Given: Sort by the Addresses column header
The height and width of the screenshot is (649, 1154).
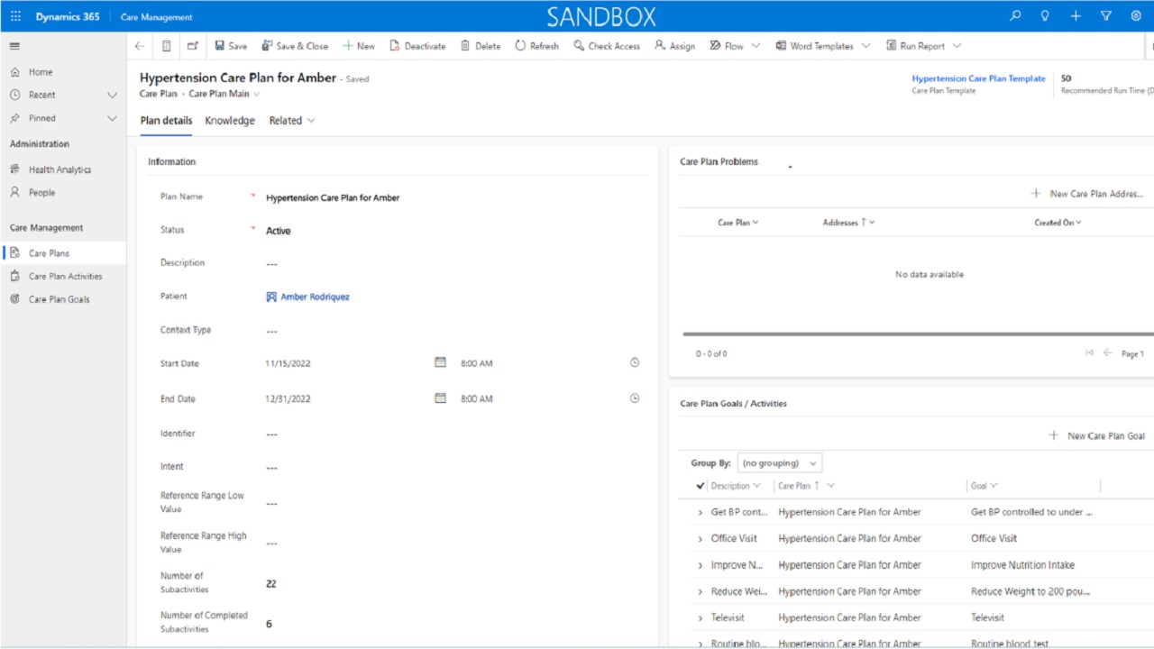Looking at the screenshot, I should [x=848, y=223].
